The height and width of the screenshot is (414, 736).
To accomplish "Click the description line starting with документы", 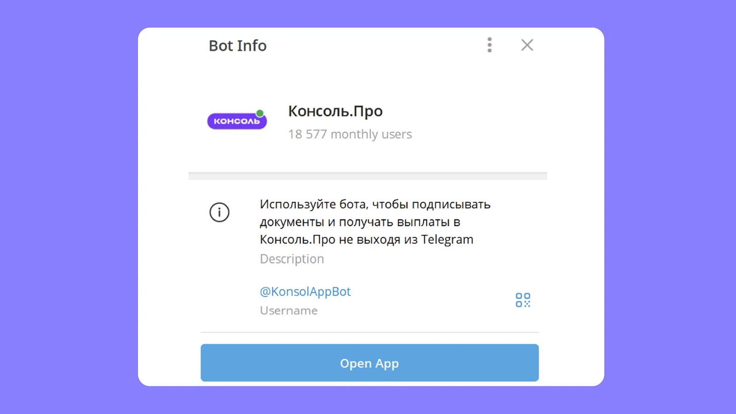I will [360, 222].
